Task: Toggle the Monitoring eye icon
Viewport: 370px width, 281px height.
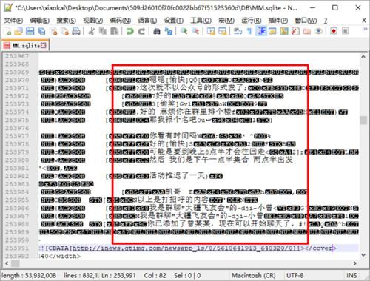Action: (319, 31)
